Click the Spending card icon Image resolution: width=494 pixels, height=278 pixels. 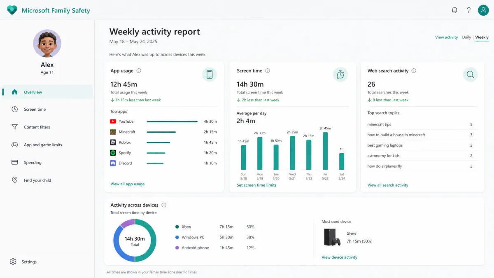15,162
